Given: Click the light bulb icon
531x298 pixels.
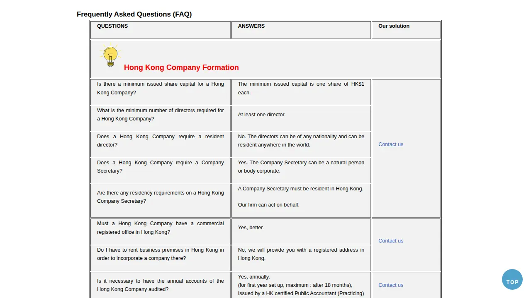Looking at the screenshot, I should coord(110,55).
